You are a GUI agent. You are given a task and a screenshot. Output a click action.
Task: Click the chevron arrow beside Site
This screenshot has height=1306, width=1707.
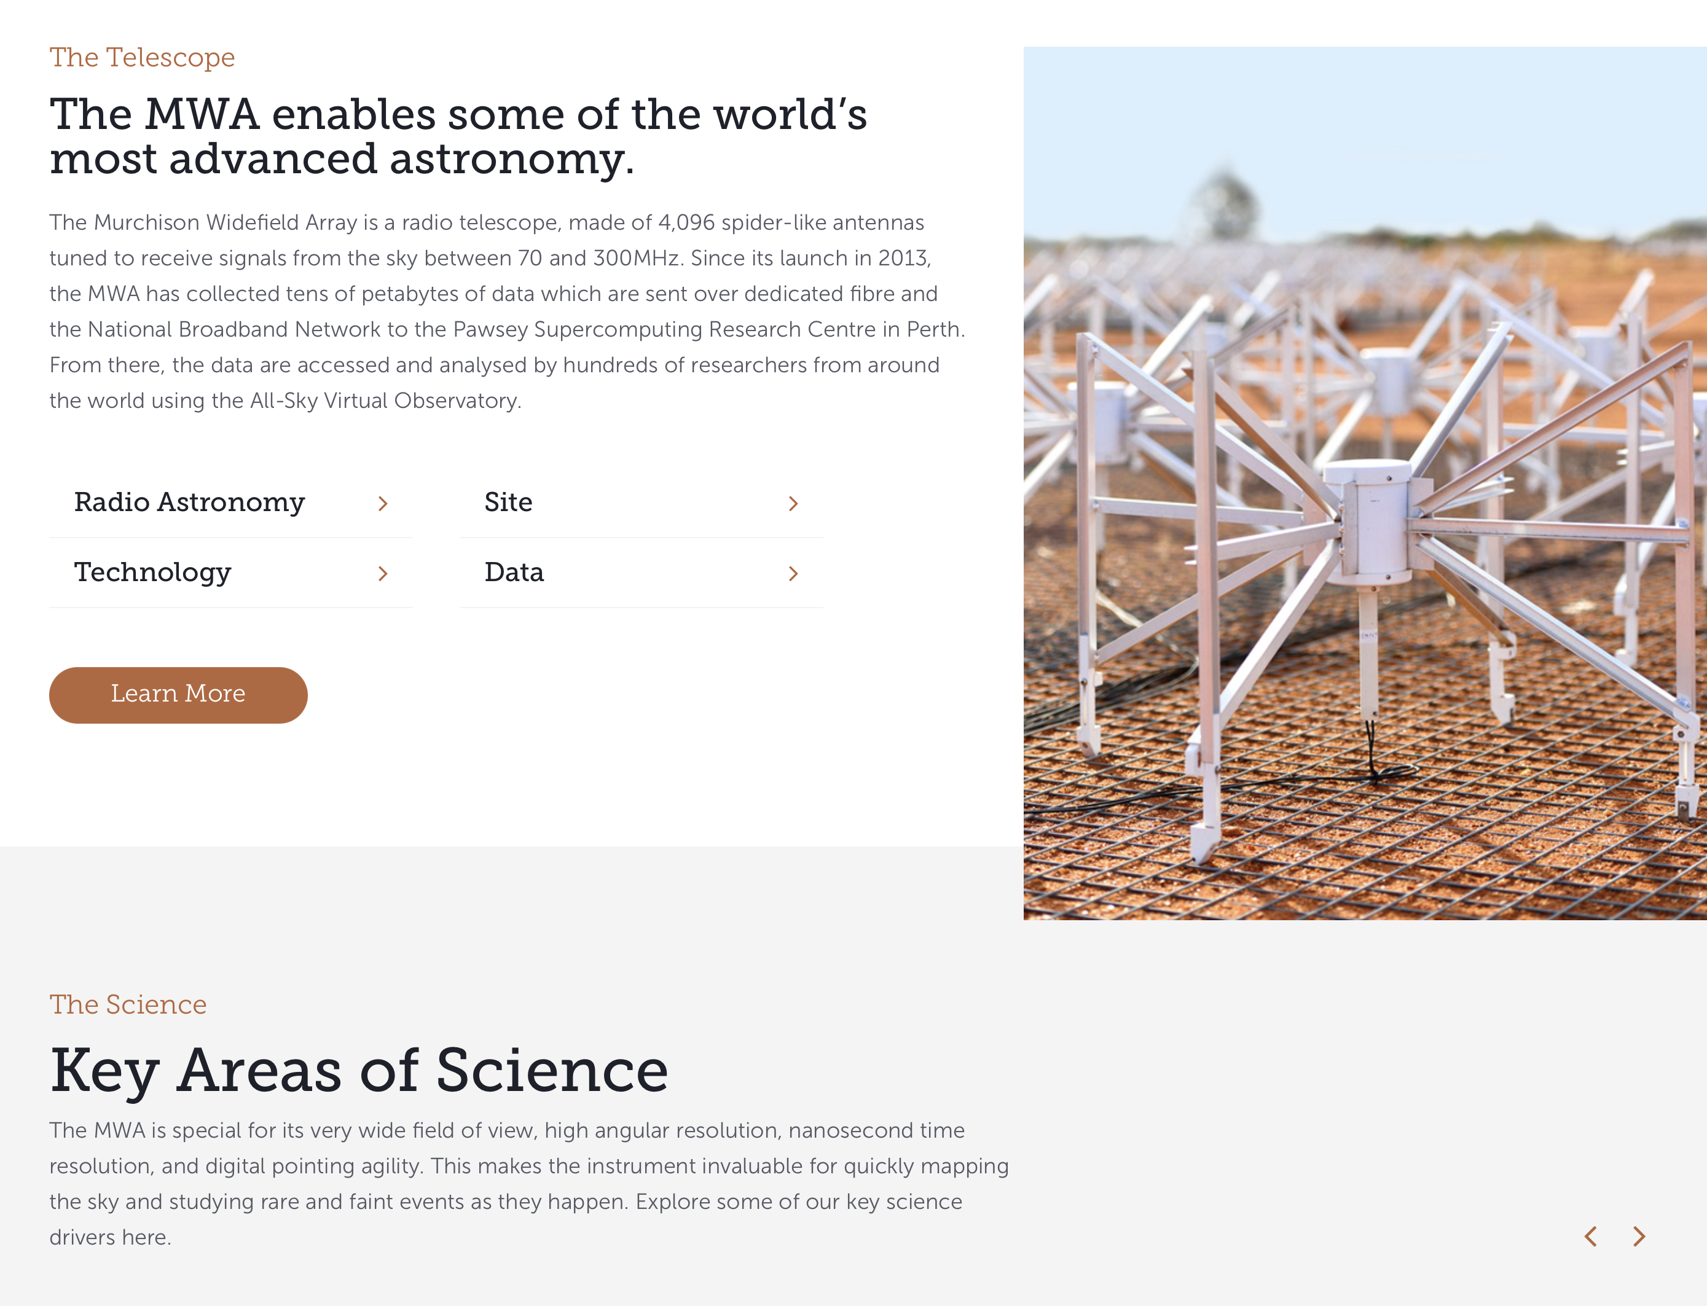[x=793, y=504]
